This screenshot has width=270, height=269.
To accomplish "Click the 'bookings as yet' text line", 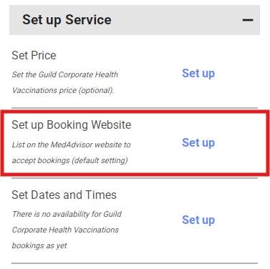I will (x=39, y=245).
